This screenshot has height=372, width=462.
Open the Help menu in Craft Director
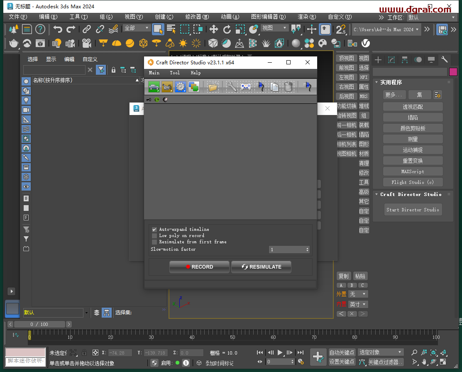[196, 73]
